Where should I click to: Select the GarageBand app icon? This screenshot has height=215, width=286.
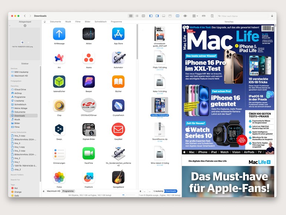[x=118, y=177]
